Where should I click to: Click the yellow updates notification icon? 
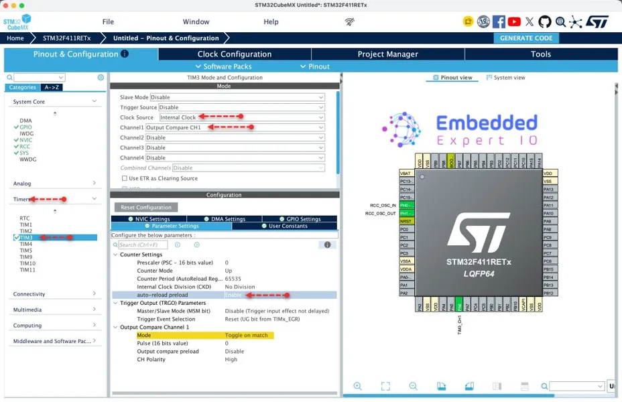(468, 21)
